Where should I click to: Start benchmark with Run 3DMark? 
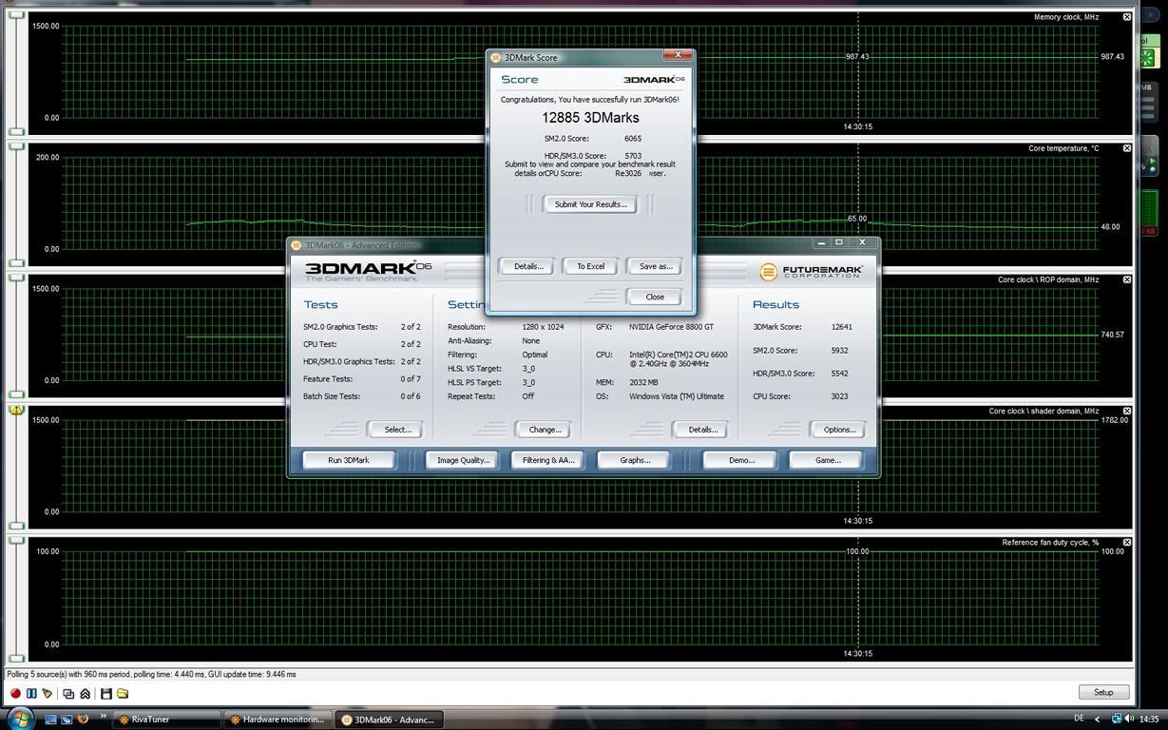click(x=348, y=460)
